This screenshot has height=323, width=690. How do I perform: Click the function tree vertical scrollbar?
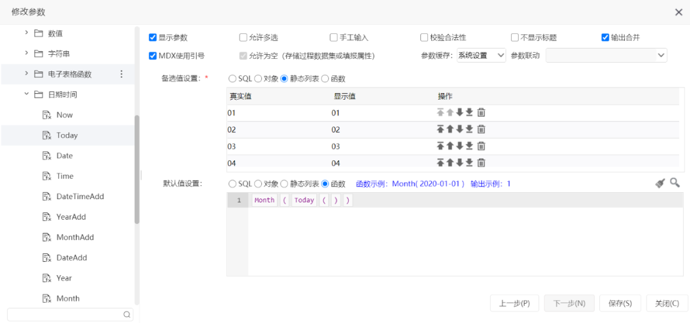(x=137, y=169)
